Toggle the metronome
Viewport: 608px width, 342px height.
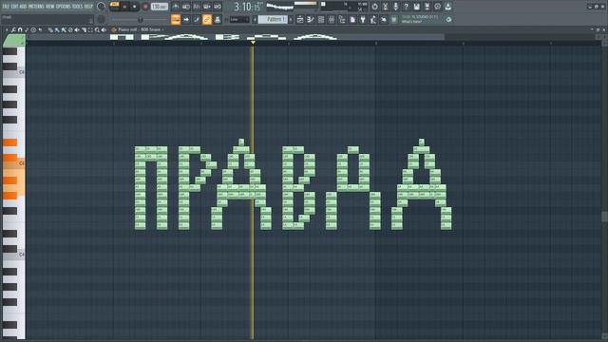click(176, 7)
